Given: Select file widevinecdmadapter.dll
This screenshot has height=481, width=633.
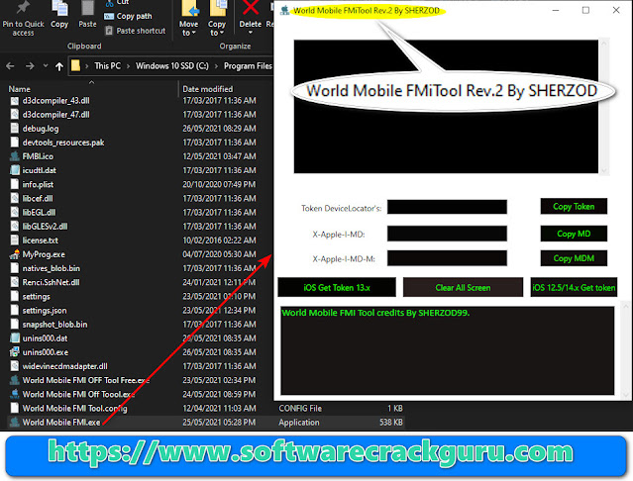Looking at the screenshot, I should (x=65, y=366).
